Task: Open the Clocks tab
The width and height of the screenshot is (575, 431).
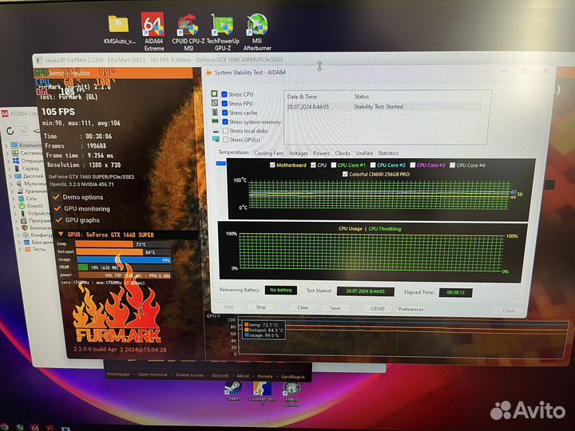Action: [343, 153]
